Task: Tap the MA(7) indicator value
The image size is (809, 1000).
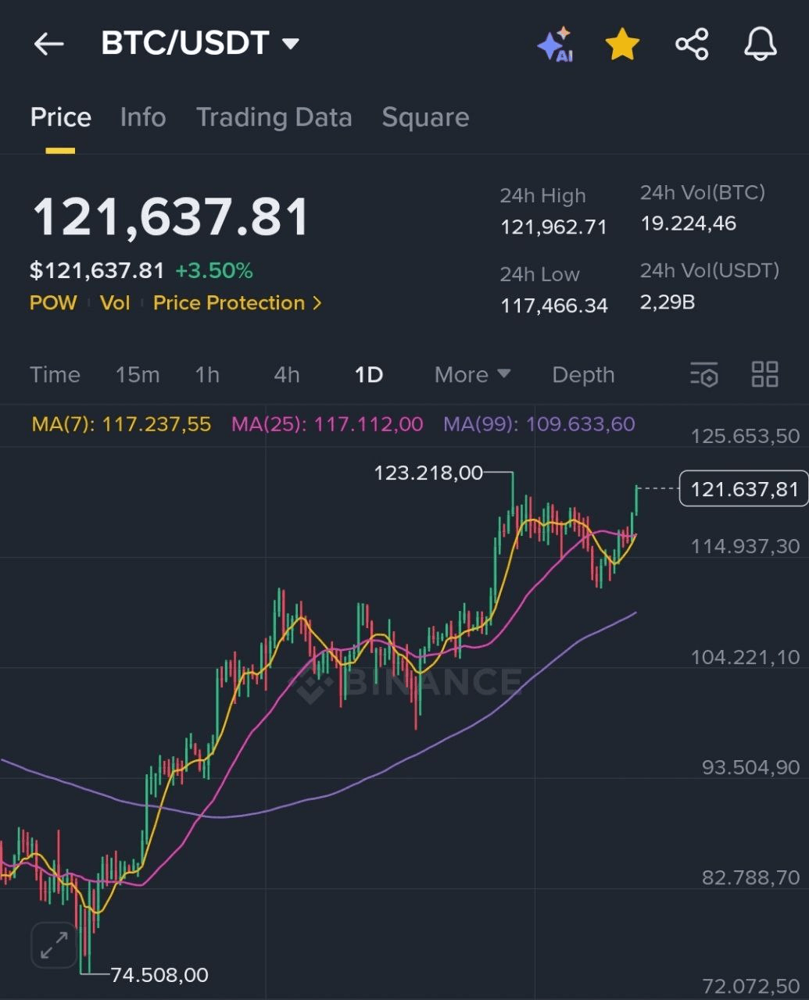Action: click(121, 424)
